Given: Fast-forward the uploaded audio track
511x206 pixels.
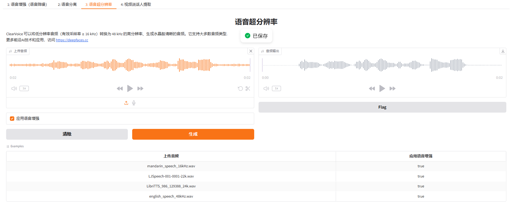Looking at the screenshot, I should [x=140, y=88].
